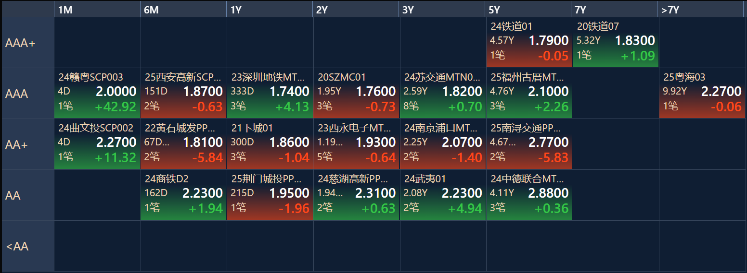Open the 24中德联合MT bond cell
747x273 pixels.
[x=529, y=196]
